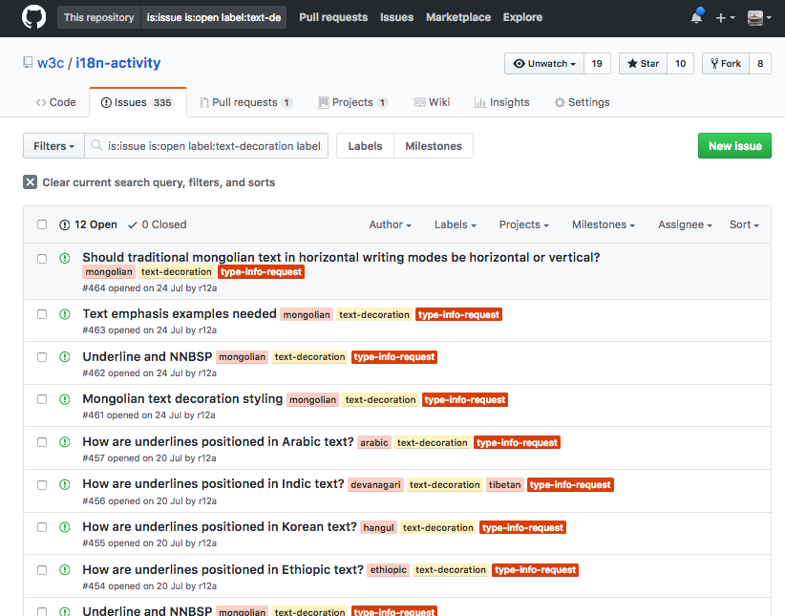Click the Fork button
785x616 pixels.
click(x=726, y=64)
